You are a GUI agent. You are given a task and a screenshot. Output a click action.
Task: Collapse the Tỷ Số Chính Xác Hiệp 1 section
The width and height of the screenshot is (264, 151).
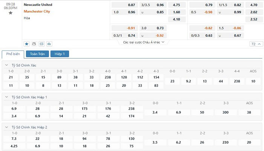pyautogui.click(x=6, y=97)
